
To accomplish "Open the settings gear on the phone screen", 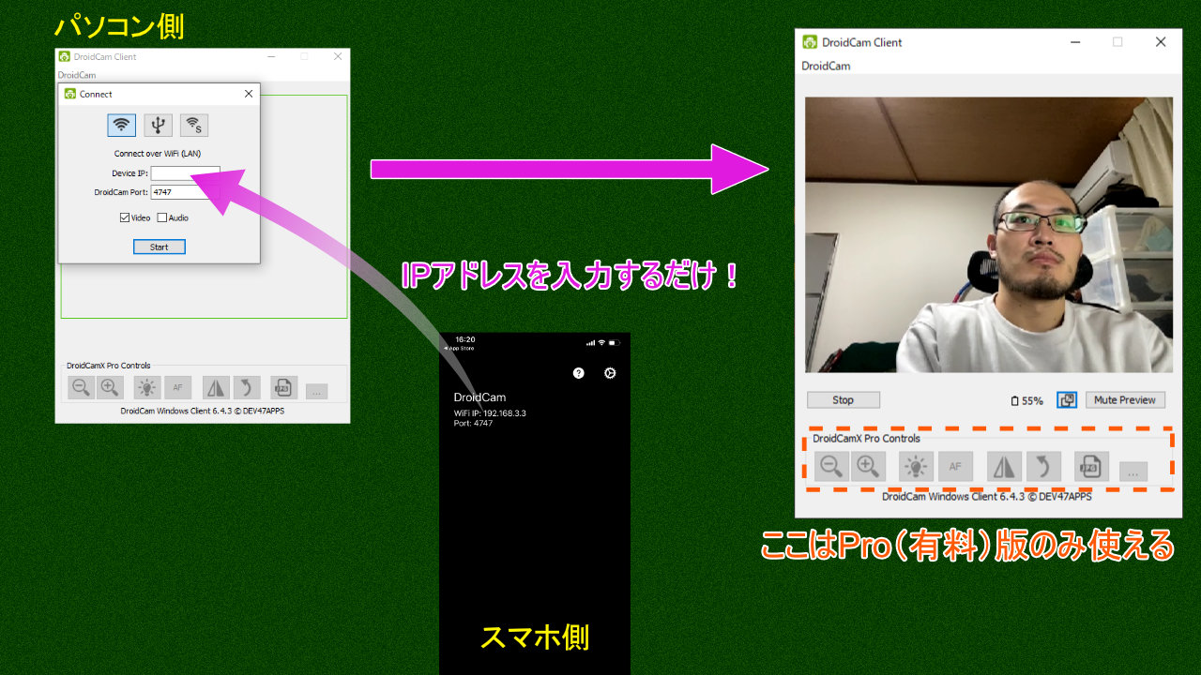I will (610, 373).
